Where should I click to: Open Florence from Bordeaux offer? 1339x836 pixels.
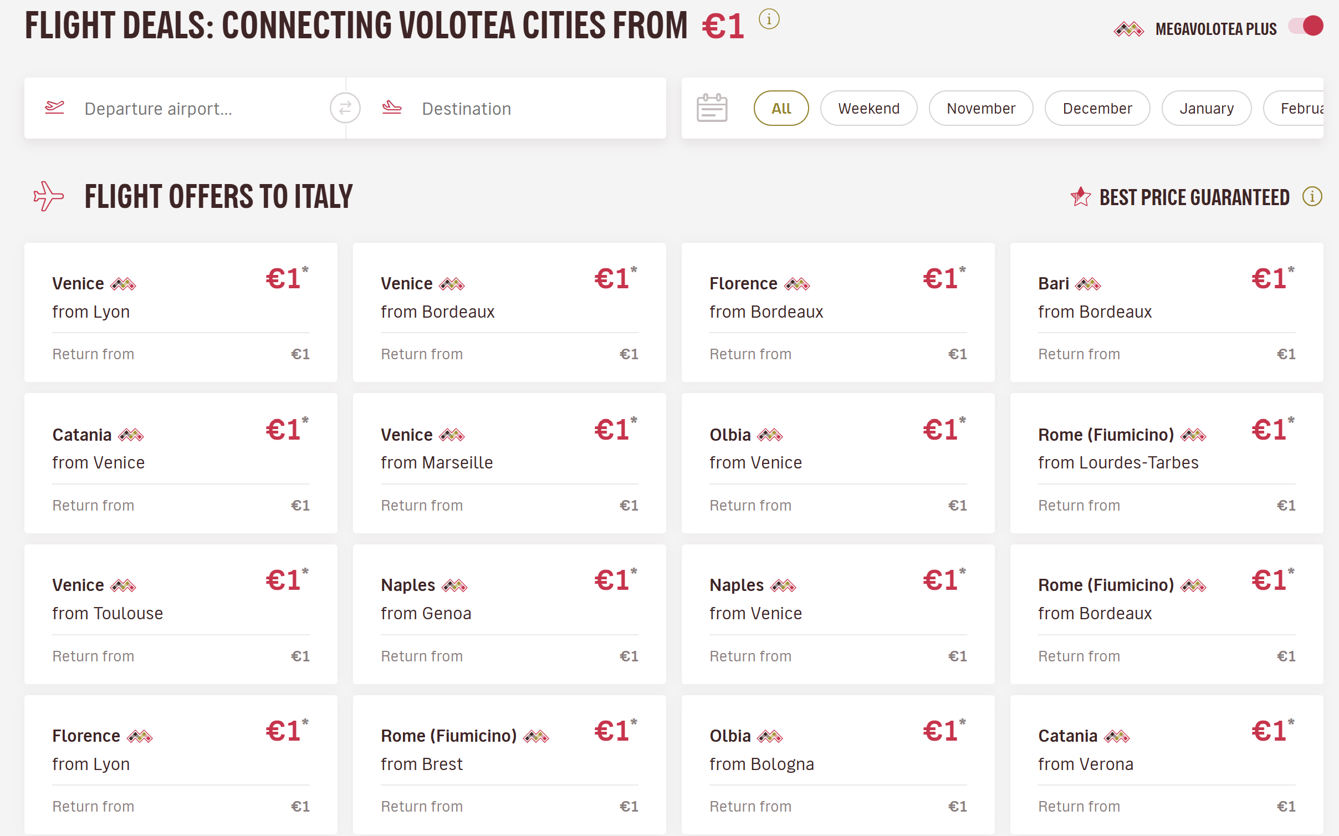coord(838,312)
